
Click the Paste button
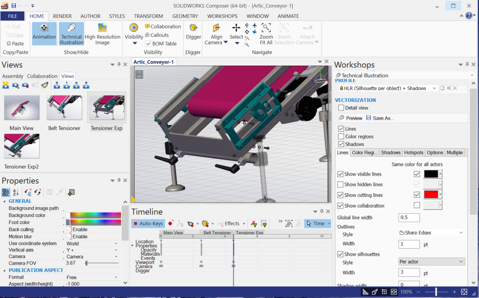15,43
